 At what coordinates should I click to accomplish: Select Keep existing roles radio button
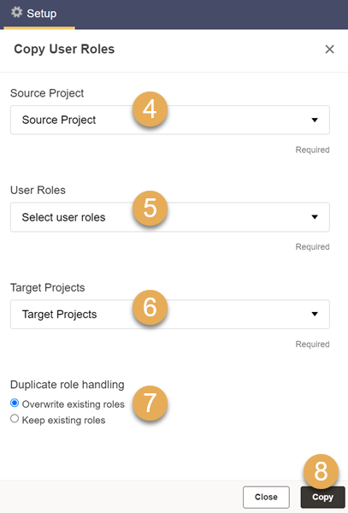15,418
